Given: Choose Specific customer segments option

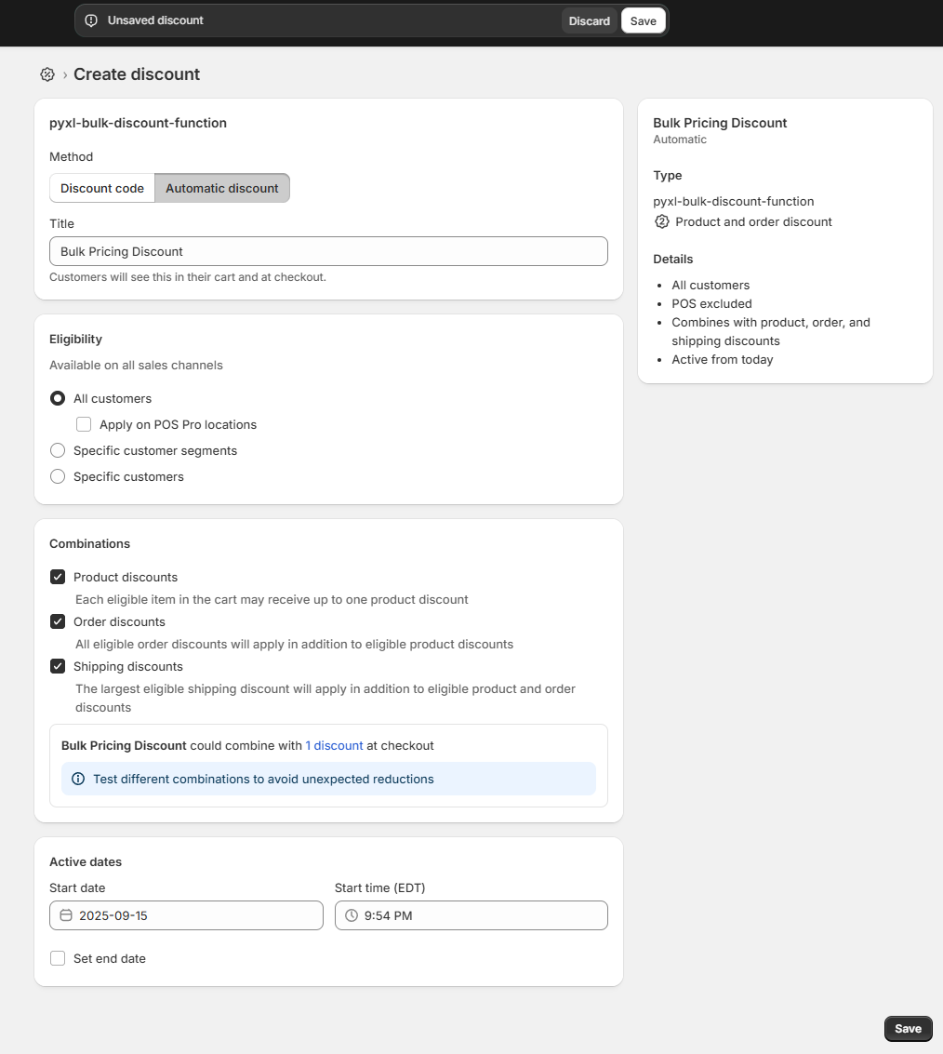Looking at the screenshot, I should (x=58, y=450).
